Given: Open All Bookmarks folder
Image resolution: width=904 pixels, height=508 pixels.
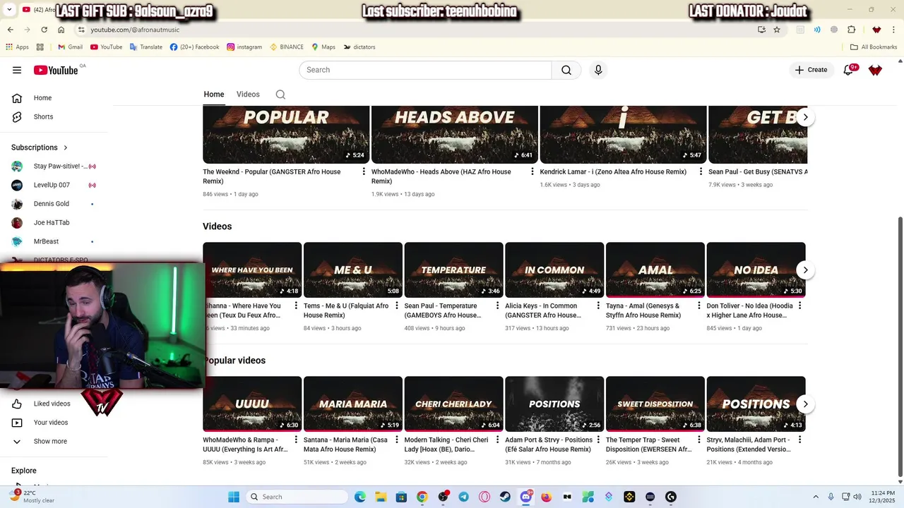Looking at the screenshot, I should pos(874,47).
